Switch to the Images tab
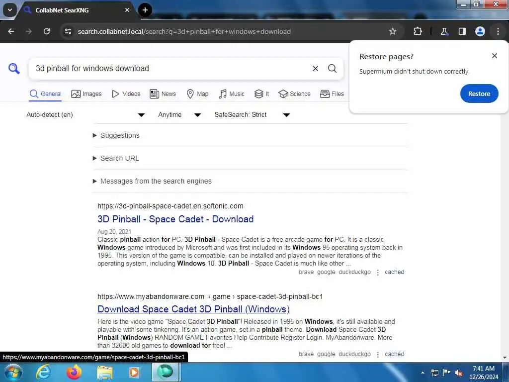 pos(86,94)
